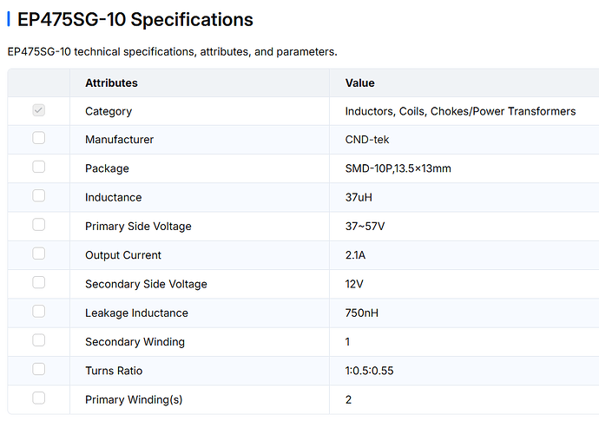
Task: Tick the Leakage Inductance checkbox
Action: 38,312
